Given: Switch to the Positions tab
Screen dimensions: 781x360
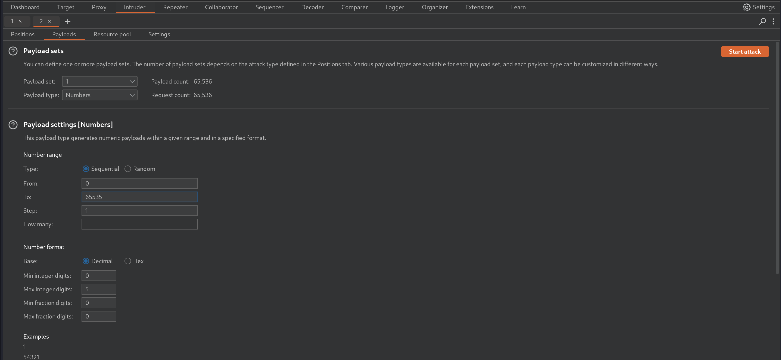Looking at the screenshot, I should [x=23, y=34].
